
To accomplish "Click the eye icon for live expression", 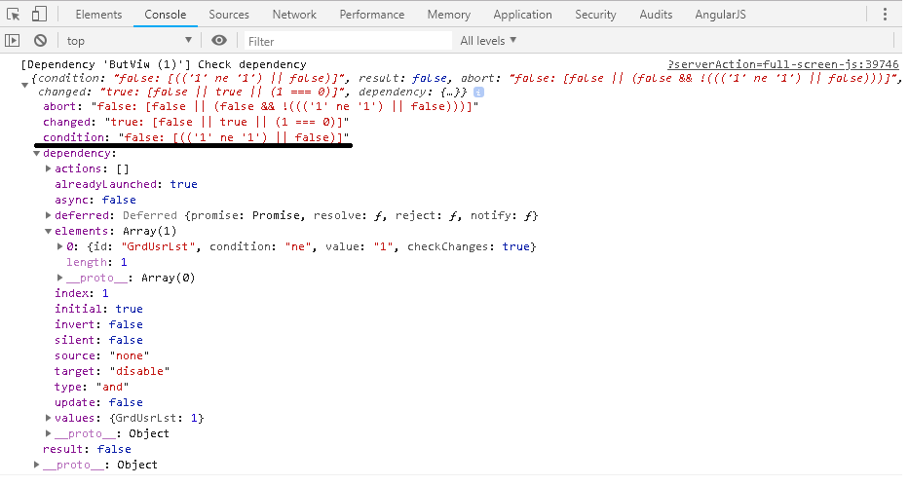I will (x=219, y=41).
